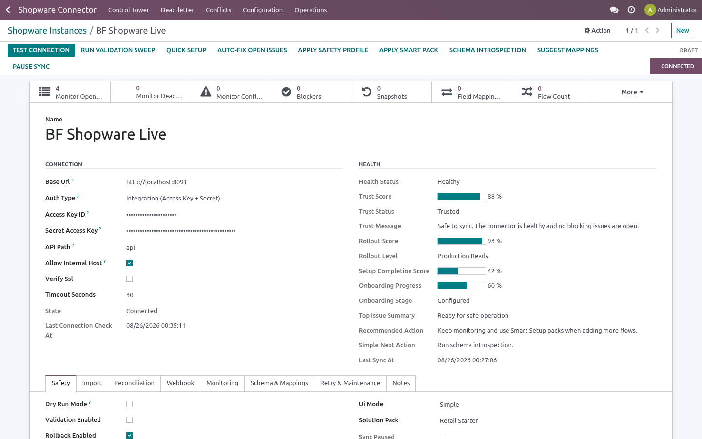Switch to the Webhook tab

[x=180, y=383]
